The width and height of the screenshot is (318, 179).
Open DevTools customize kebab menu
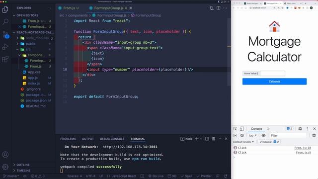click(307, 129)
